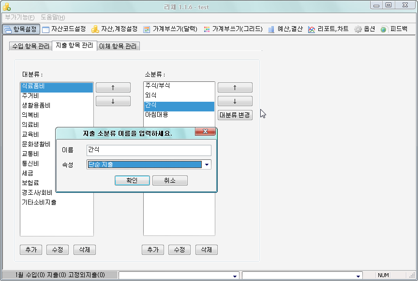Expand the second status bar combo box
The width and height of the screenshot is (418, 281).
pyautogui.click(x=358, y=276)
